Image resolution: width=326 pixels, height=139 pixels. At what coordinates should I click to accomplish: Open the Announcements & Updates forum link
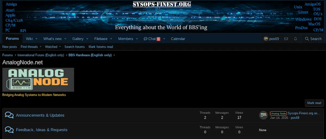click(40, 115)
